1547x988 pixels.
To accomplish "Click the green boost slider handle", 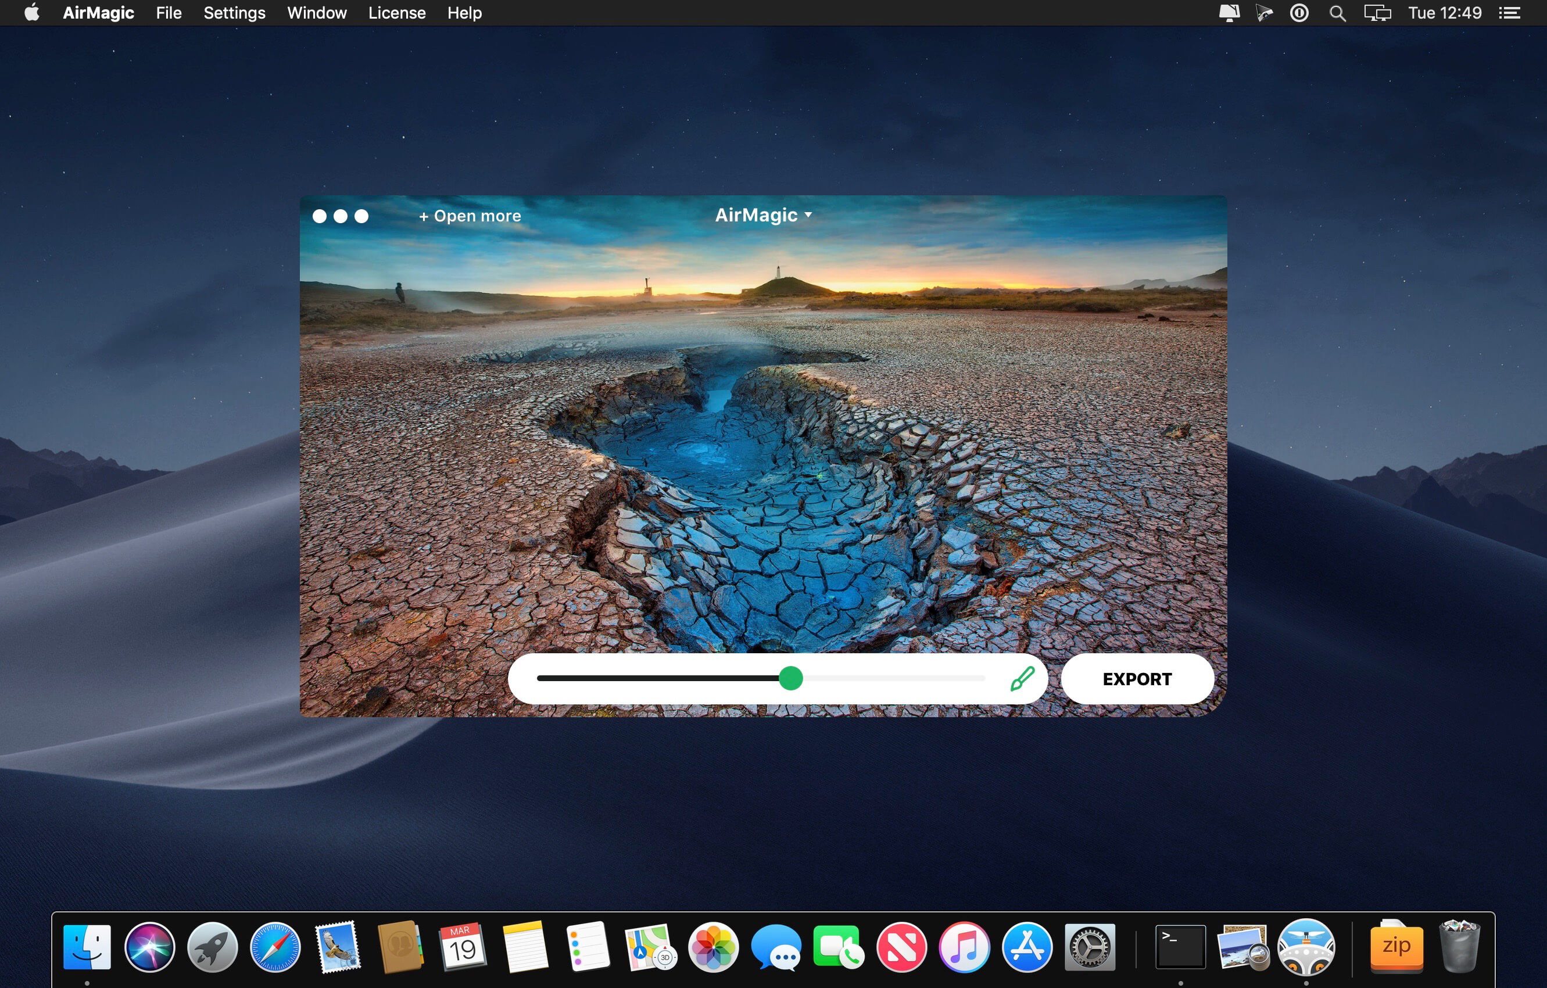I will (x=790, y=678).
